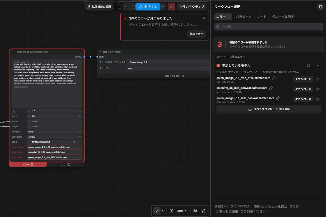Open the unet_name model dropdown
Viewport: 326px width, 217px height.
pos(54,147)
